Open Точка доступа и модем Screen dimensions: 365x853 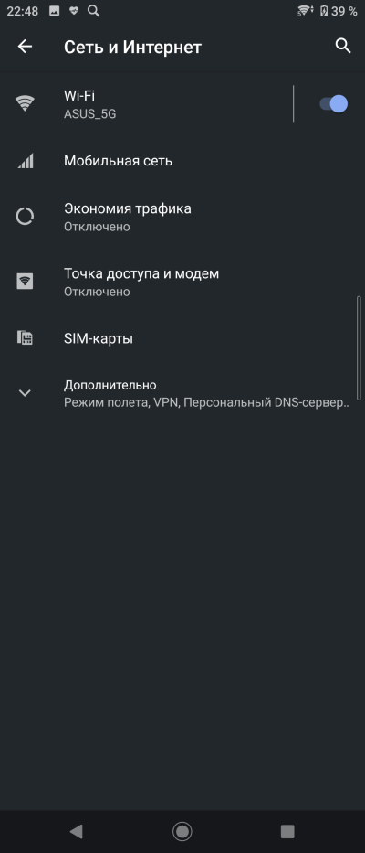(x=182, y=282)
